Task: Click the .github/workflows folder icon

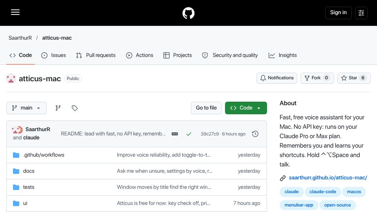Action: 16,155
